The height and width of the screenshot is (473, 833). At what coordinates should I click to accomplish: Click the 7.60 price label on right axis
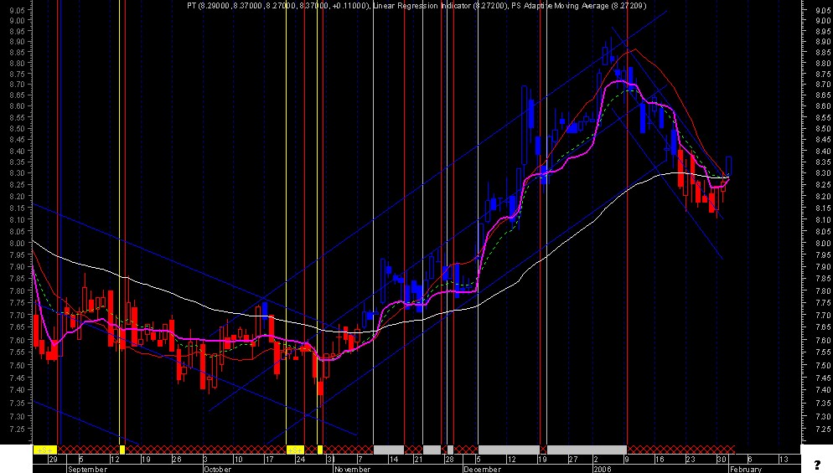click(823, 340)
